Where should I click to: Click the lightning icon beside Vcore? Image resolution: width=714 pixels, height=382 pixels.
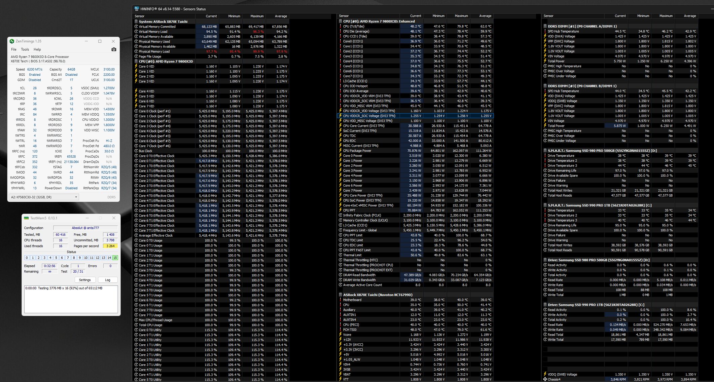click(x=341, y=335)
